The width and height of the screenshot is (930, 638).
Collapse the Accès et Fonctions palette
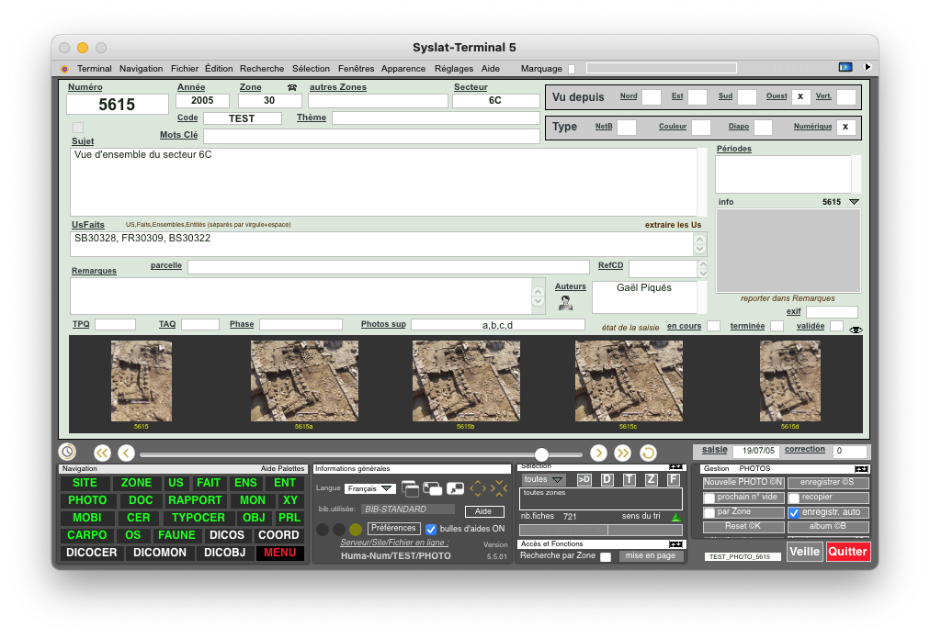(x=675, y=543)
